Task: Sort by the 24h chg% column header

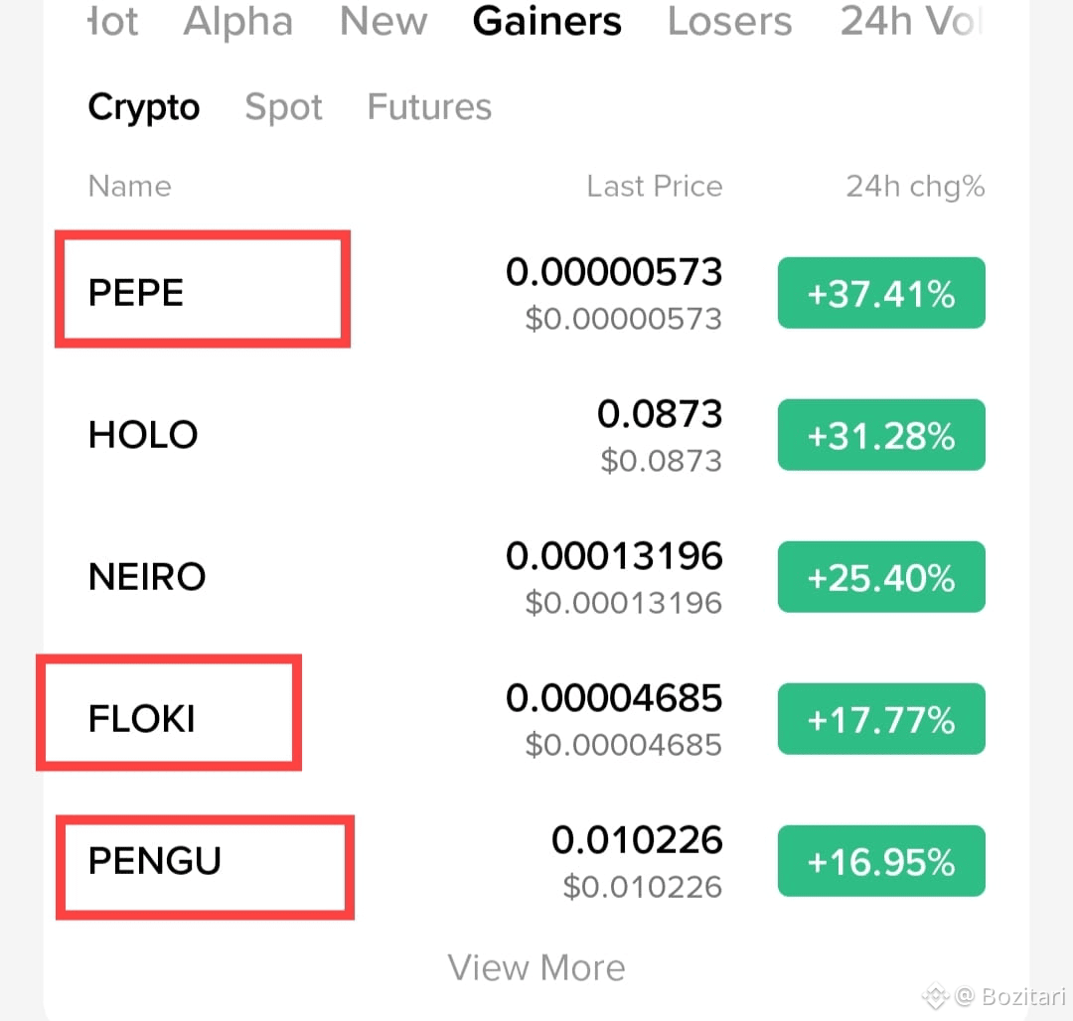Action: pyautogui.click(x=914, y=186)
